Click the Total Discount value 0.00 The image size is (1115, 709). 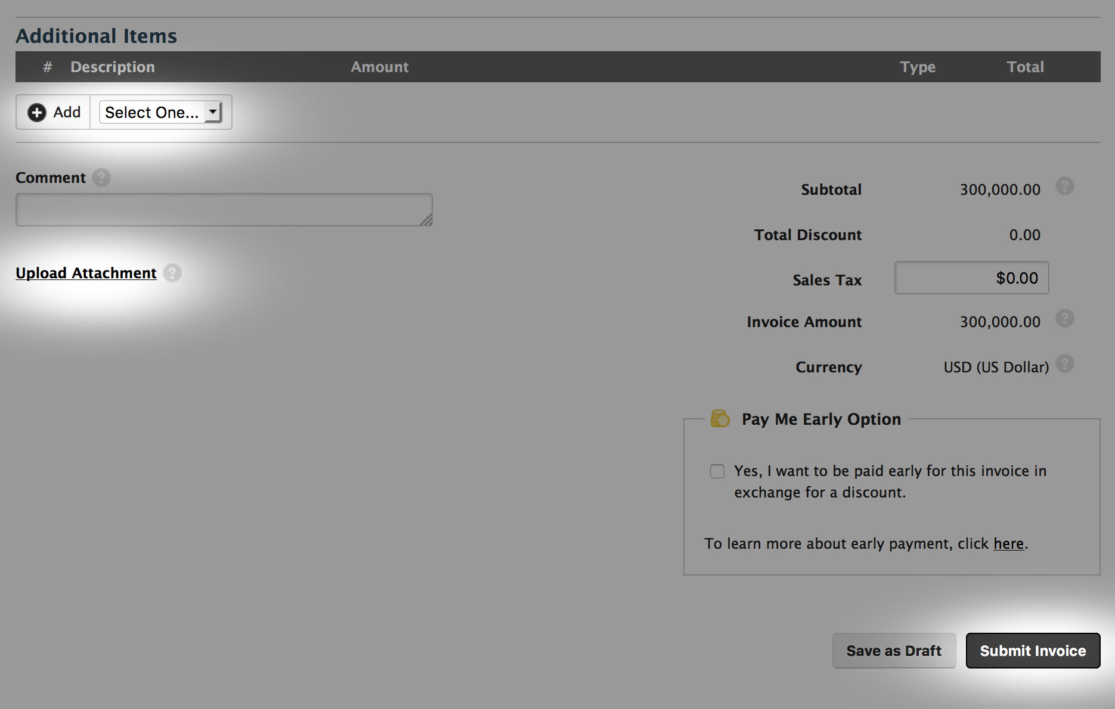point(1024,235)
